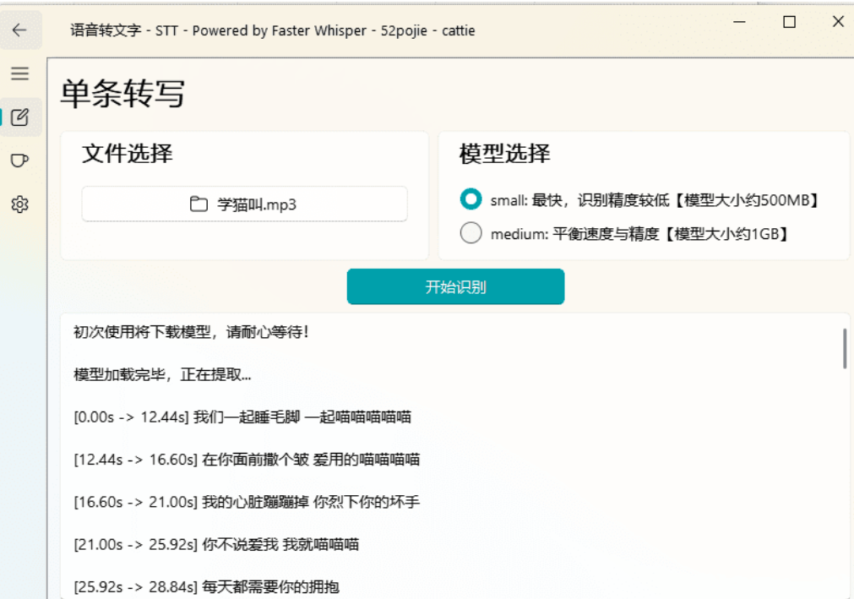Image resolution: width=854 pixels, height=599 pixels.
Task: Click the output panel vertical scrollbar thumb
Action: pyautogui.click(x=845, y=349)
